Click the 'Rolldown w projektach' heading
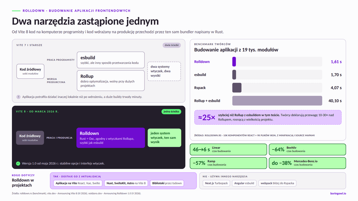This screenshot has width=358, height=201. tap(23, 182)
